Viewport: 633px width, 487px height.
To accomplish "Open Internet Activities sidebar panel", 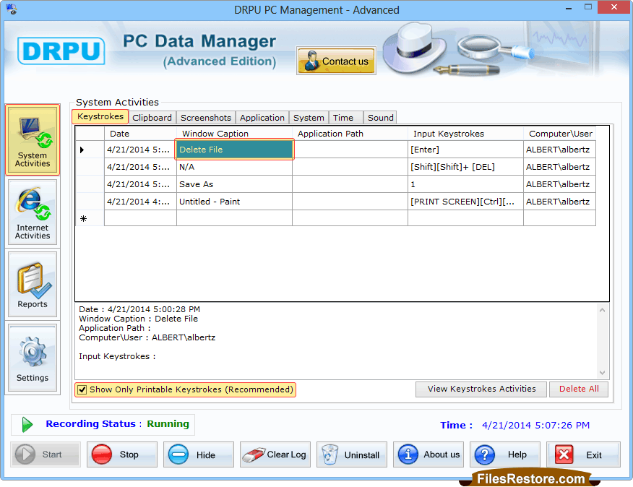I will click(33, 212).
